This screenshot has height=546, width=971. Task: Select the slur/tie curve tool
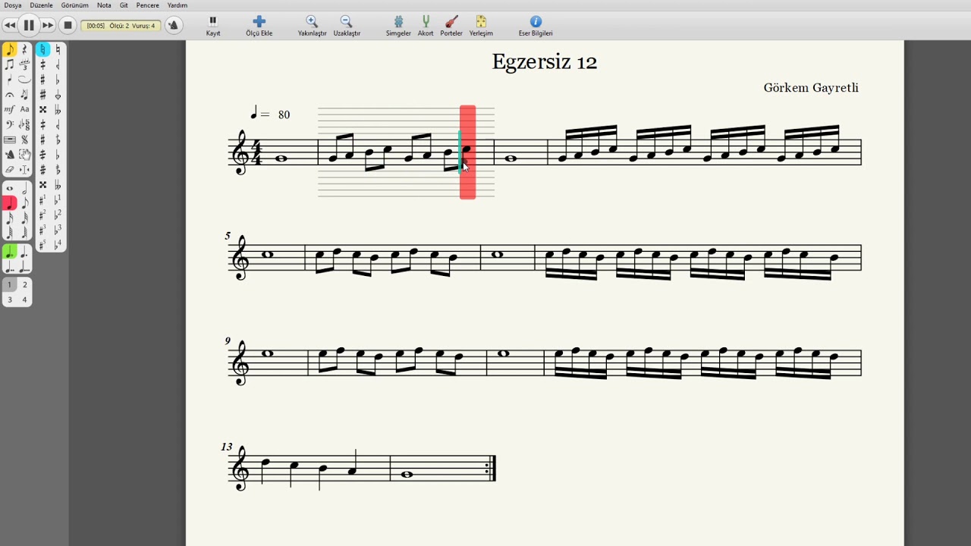[24, 80]
